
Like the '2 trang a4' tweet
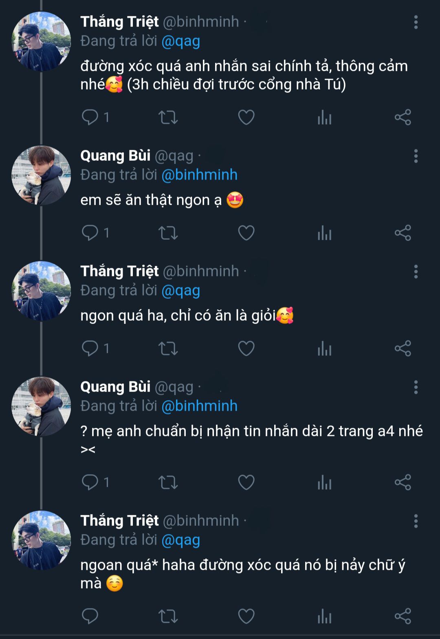[246, 482]
